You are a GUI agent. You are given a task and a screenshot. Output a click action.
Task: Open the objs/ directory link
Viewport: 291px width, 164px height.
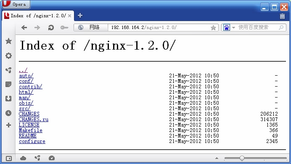26,103
